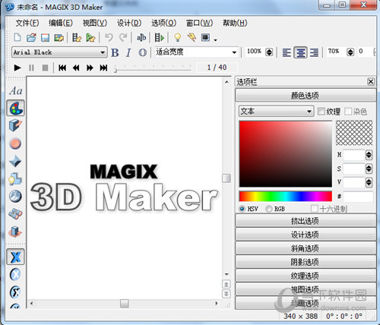
Task: Click the V value stepper
Action: 369,182
